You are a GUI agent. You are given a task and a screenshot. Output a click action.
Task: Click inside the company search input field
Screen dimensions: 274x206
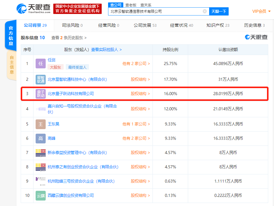tap(152, 11)
